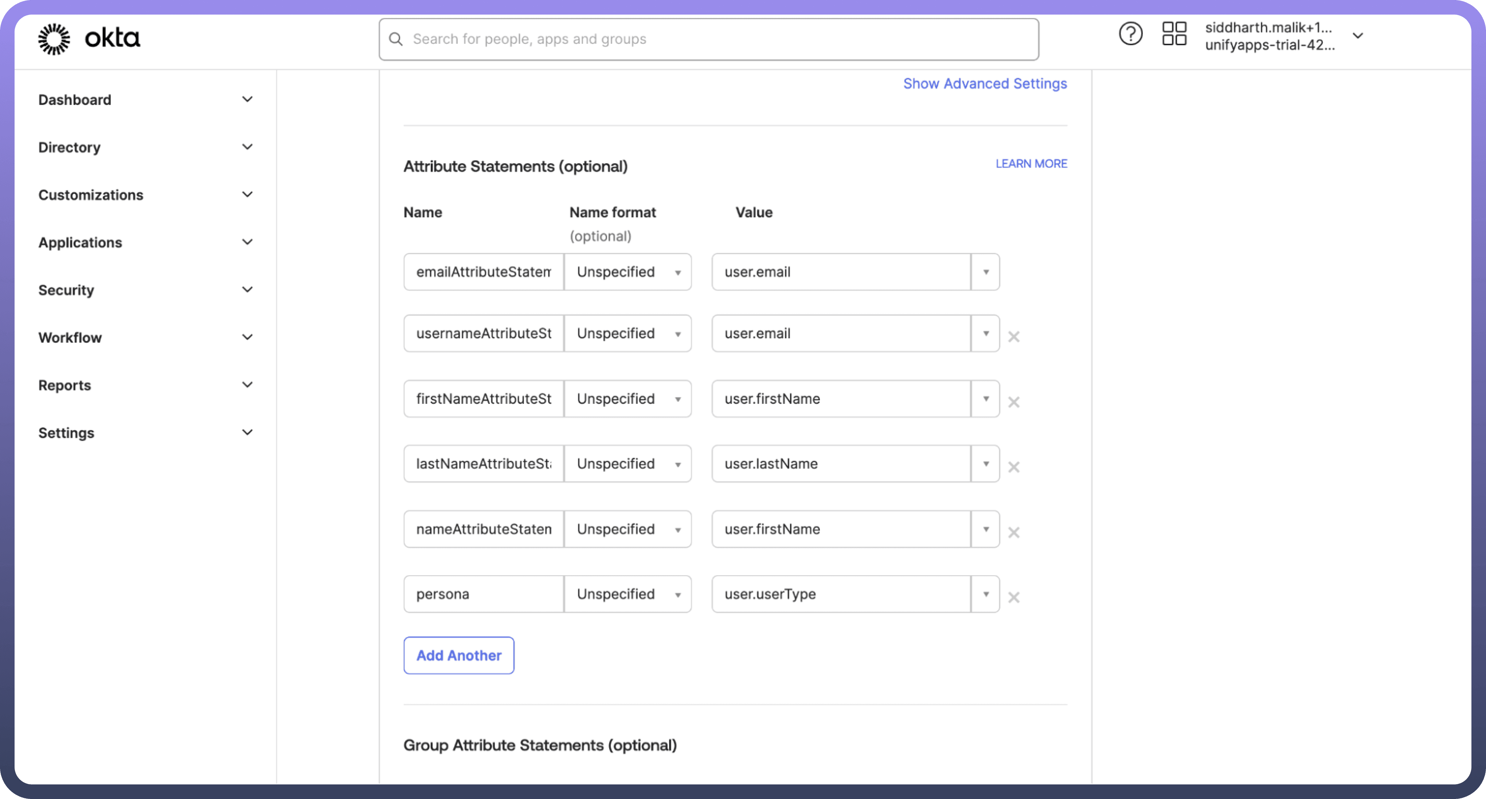Viewport: 1486px width, 799px height.
Task: Click the search magnifier icon
Action: point(396,39)
